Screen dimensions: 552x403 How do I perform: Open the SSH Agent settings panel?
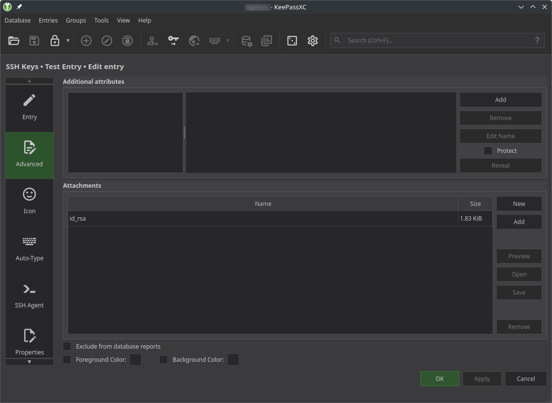point(29,294)
